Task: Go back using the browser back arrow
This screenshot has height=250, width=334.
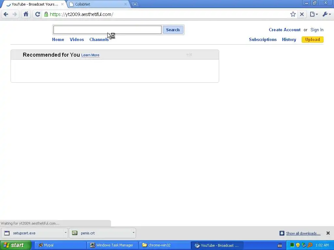Action: pyautogui.click(x=6, y=14)
